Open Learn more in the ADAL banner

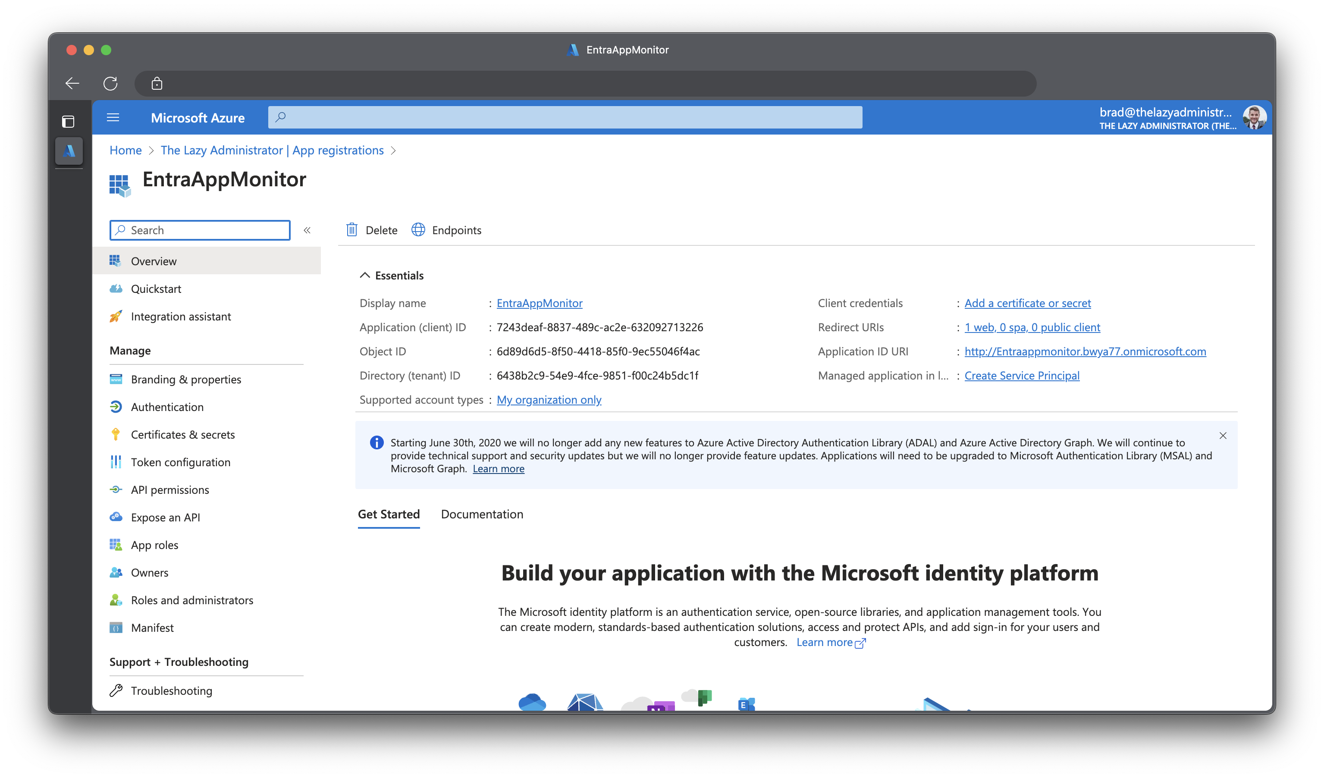499,469
